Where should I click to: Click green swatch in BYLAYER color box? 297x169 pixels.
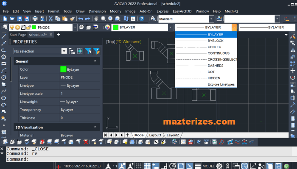pyautogui.click(x=115, y=28)
